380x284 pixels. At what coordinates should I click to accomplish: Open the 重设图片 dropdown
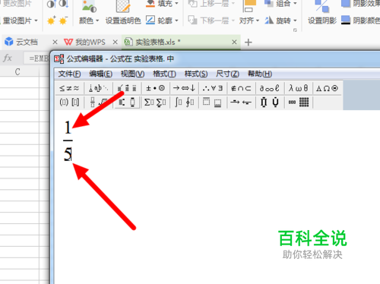[x=20, y=21]
